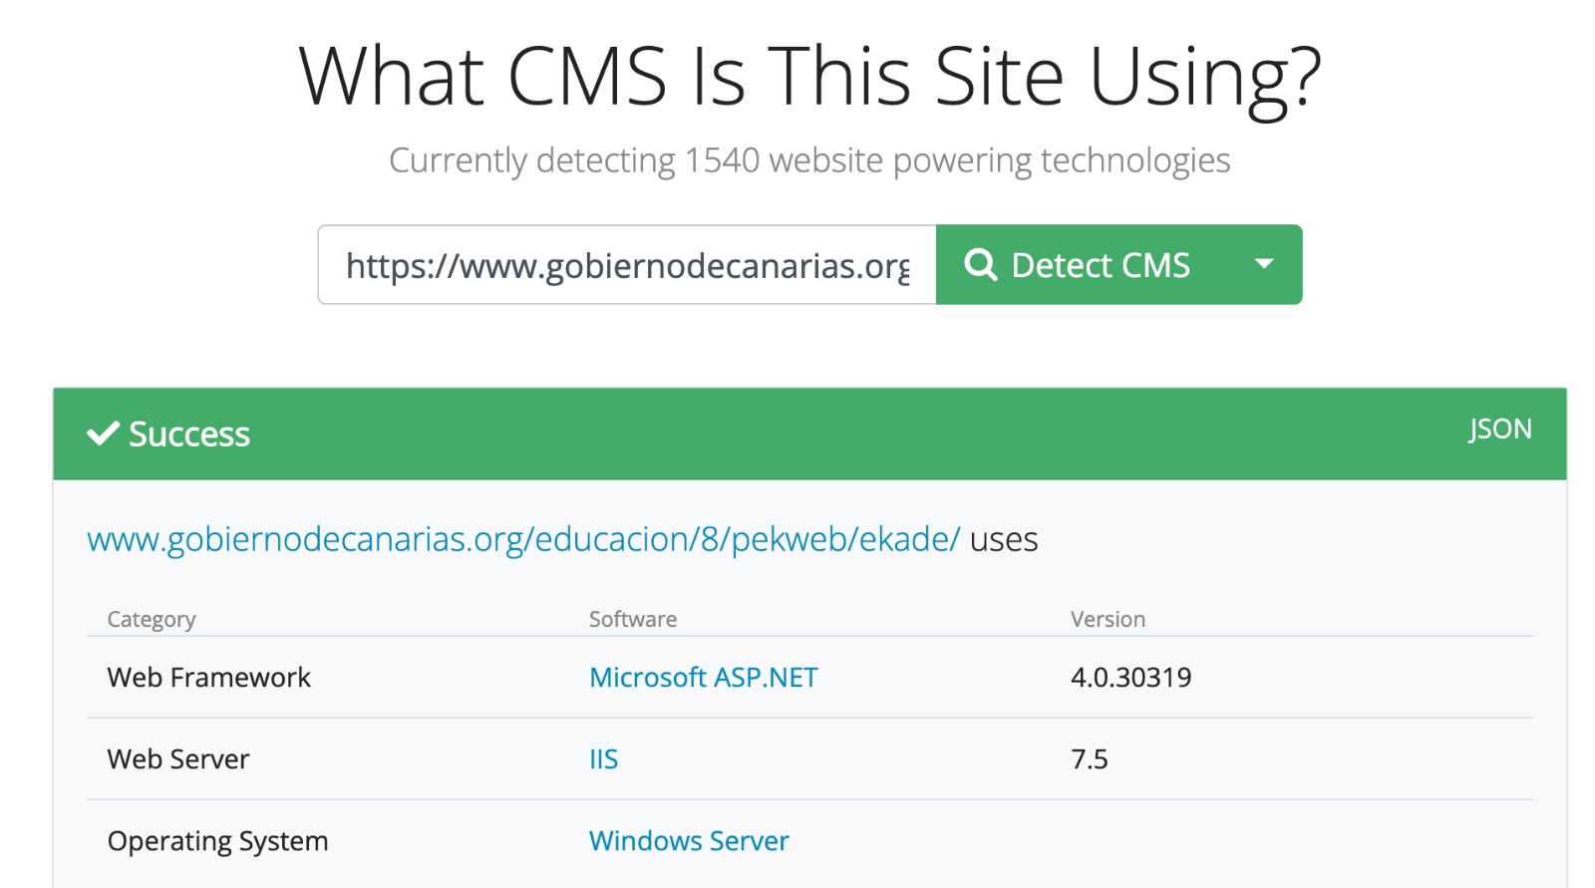Click the Version column header
The image size is (1595, 888).
coord(1108,619)
